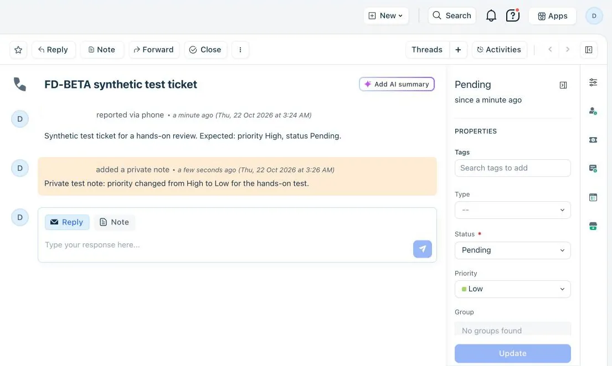Click the note timestamp Thu, 22 Oct 2026 at 3:26 AM

coord(286,170)
